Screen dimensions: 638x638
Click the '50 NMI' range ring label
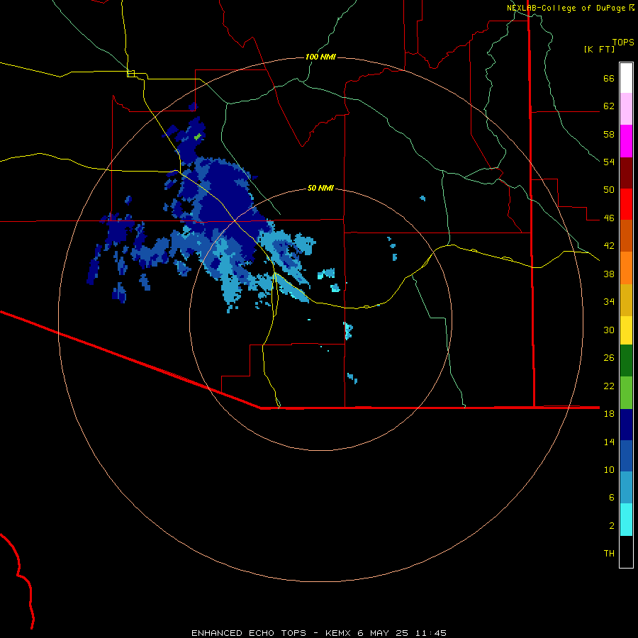(x=320, y=188)
